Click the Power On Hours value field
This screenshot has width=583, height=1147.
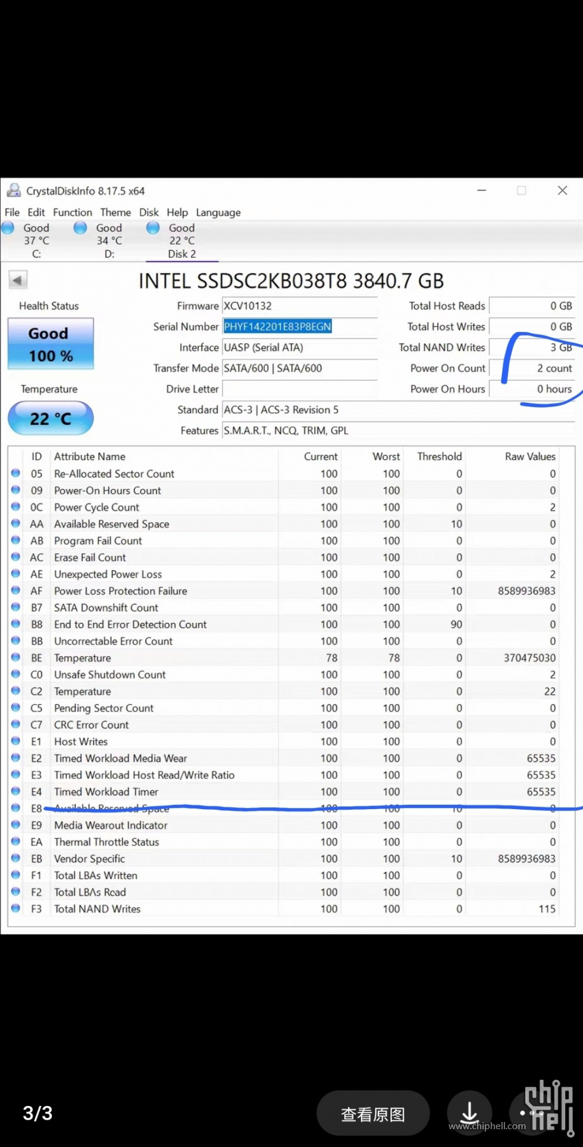[x=532, y=389]
